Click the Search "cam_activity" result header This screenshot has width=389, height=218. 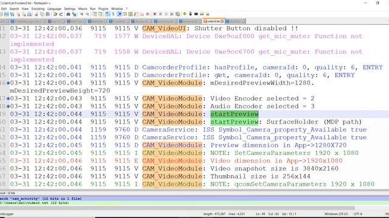194,199
